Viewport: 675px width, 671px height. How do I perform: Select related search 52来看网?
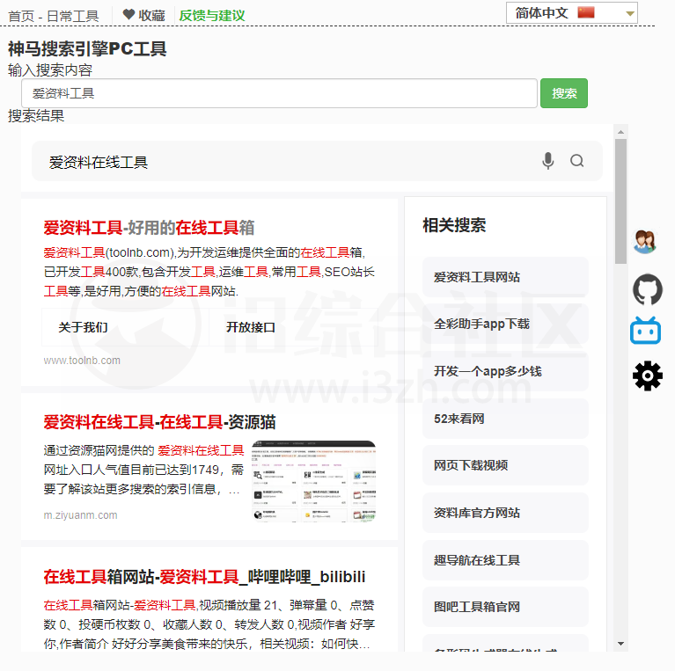tap(505, 419)
